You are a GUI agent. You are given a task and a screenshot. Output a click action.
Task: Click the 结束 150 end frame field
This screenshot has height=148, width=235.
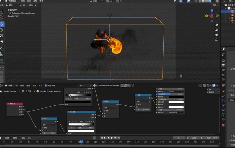tap(212, 138)
